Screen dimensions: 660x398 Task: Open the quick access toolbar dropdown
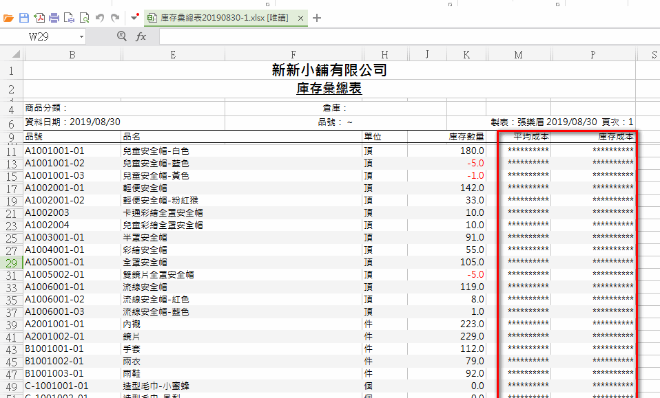(x=135, y=18)
